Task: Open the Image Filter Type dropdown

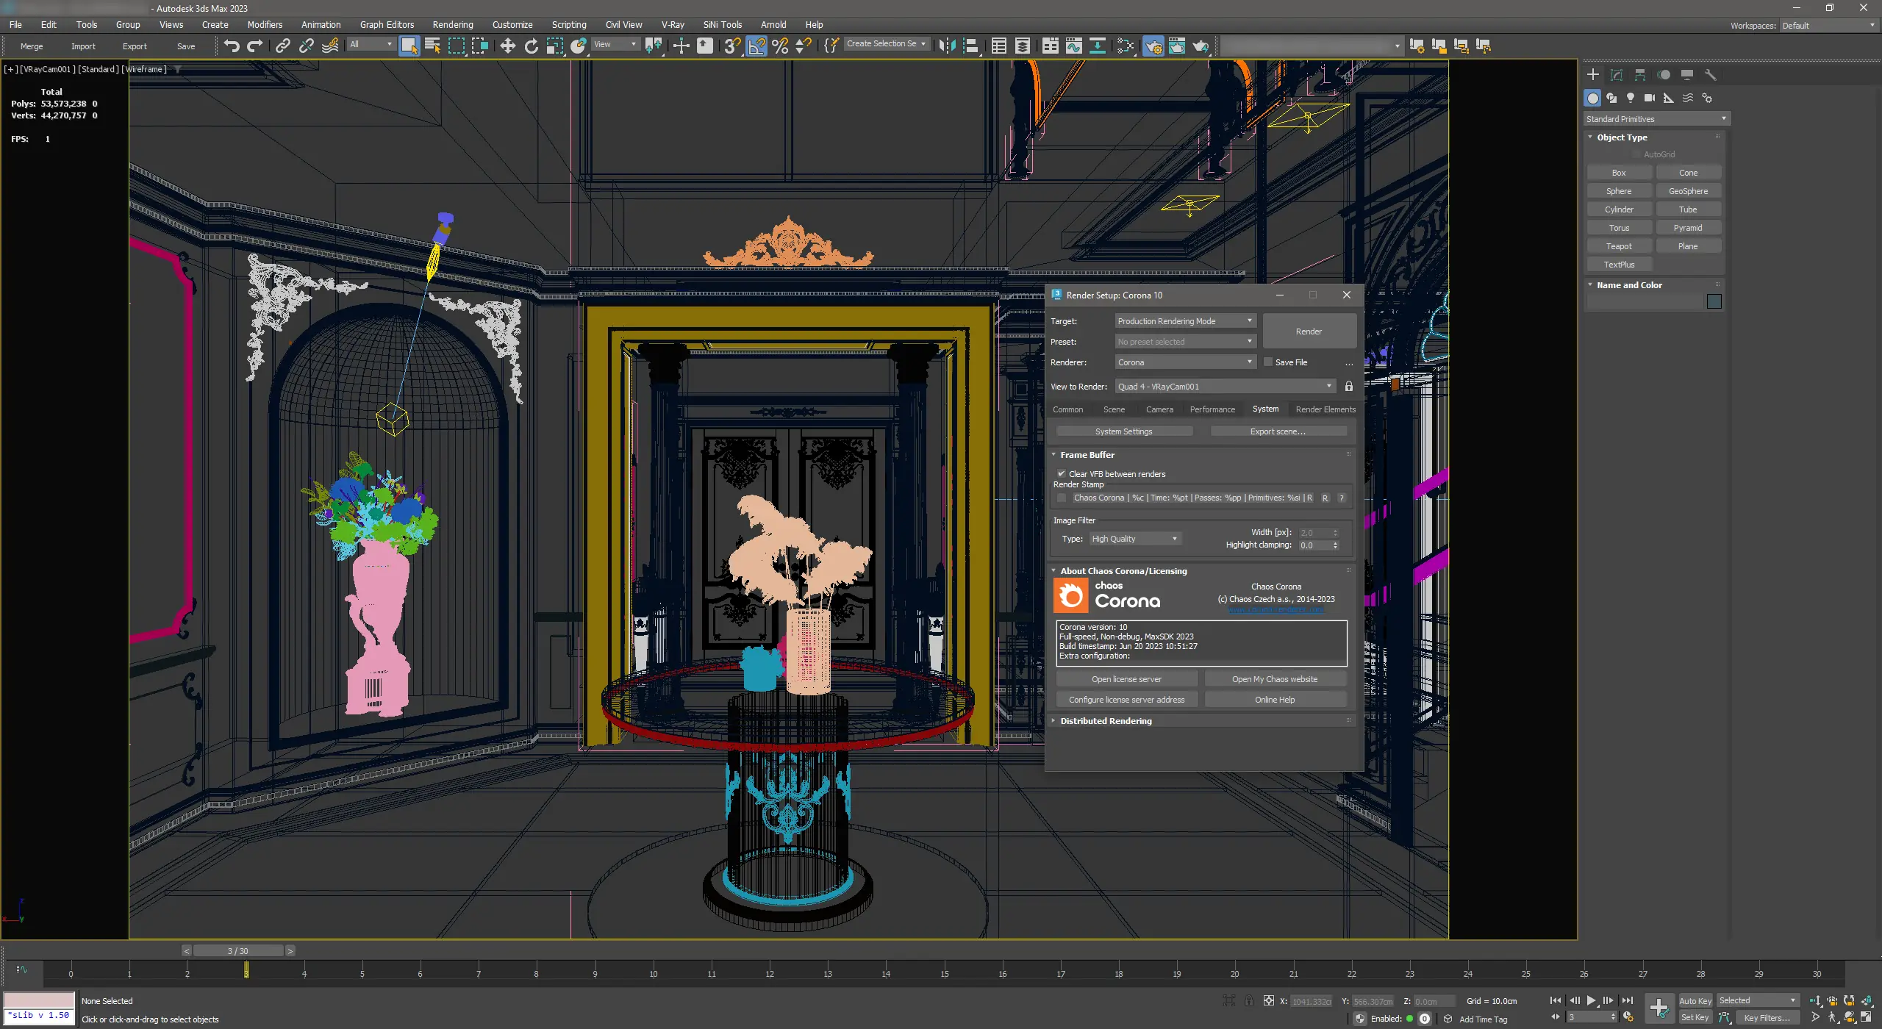Action: pos(1134,539)
